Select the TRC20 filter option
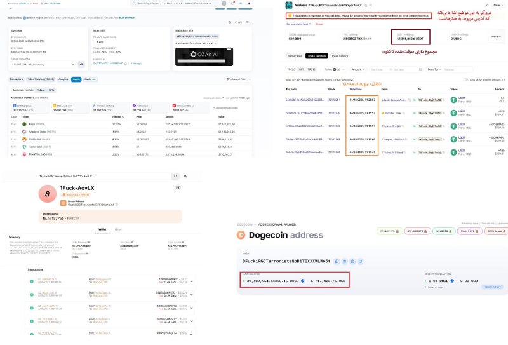Screen dimensions: 508x345 (291, 69)
